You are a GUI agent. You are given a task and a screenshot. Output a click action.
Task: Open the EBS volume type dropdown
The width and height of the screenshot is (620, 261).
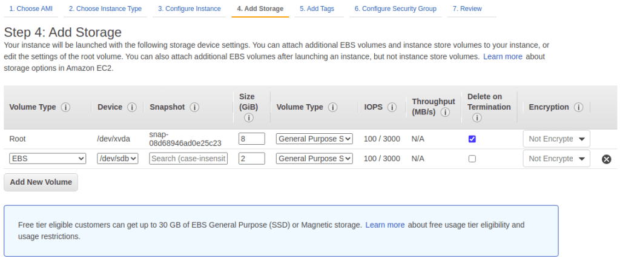point(48,159)
